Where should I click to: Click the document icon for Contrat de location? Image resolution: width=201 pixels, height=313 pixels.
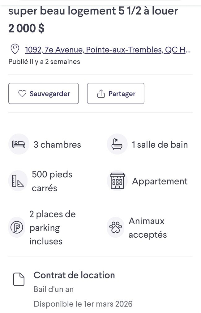tap(19, 279)
